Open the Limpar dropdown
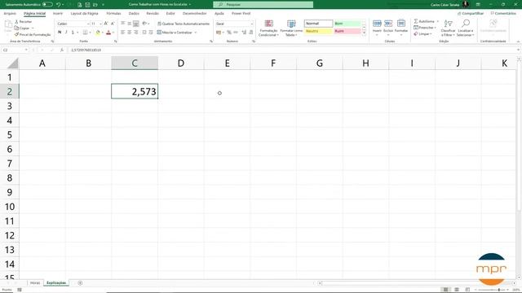The width and height of the screenshot is (522, 293). [x=422, y=34]
